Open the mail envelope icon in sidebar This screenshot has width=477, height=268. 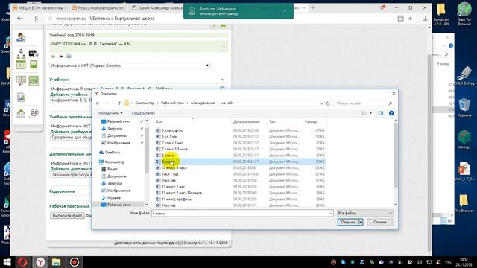click(x=21, y=114)
